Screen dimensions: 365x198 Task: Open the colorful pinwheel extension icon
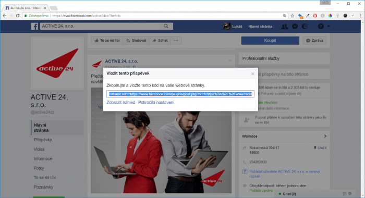(330, 16)
